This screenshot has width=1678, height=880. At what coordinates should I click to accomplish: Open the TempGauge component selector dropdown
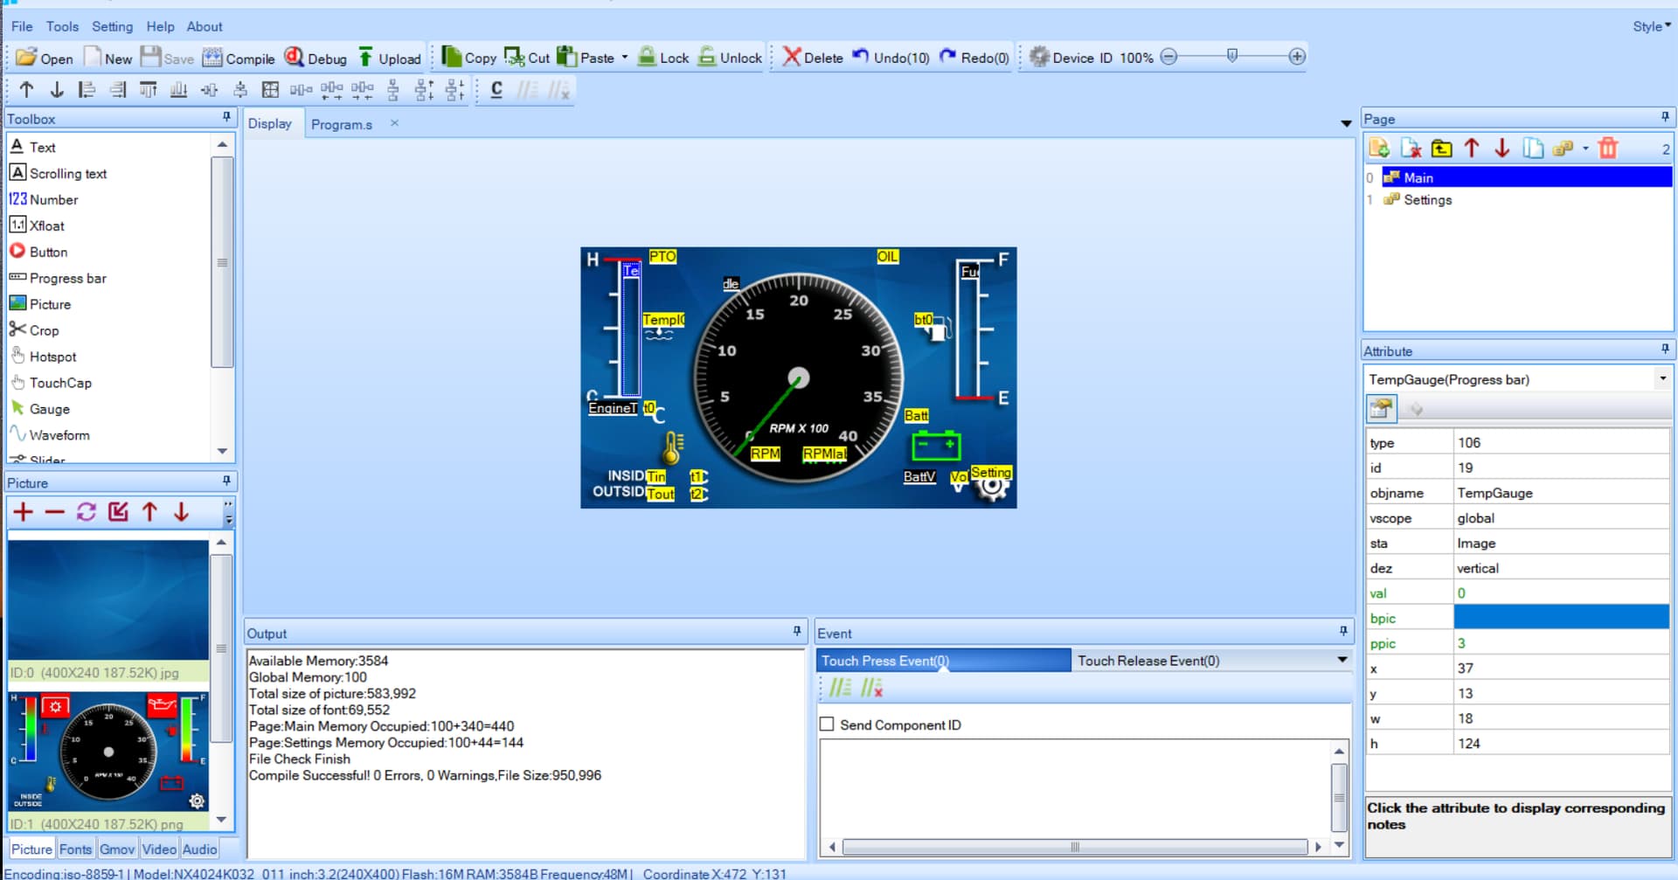(x=1662, y=379)
